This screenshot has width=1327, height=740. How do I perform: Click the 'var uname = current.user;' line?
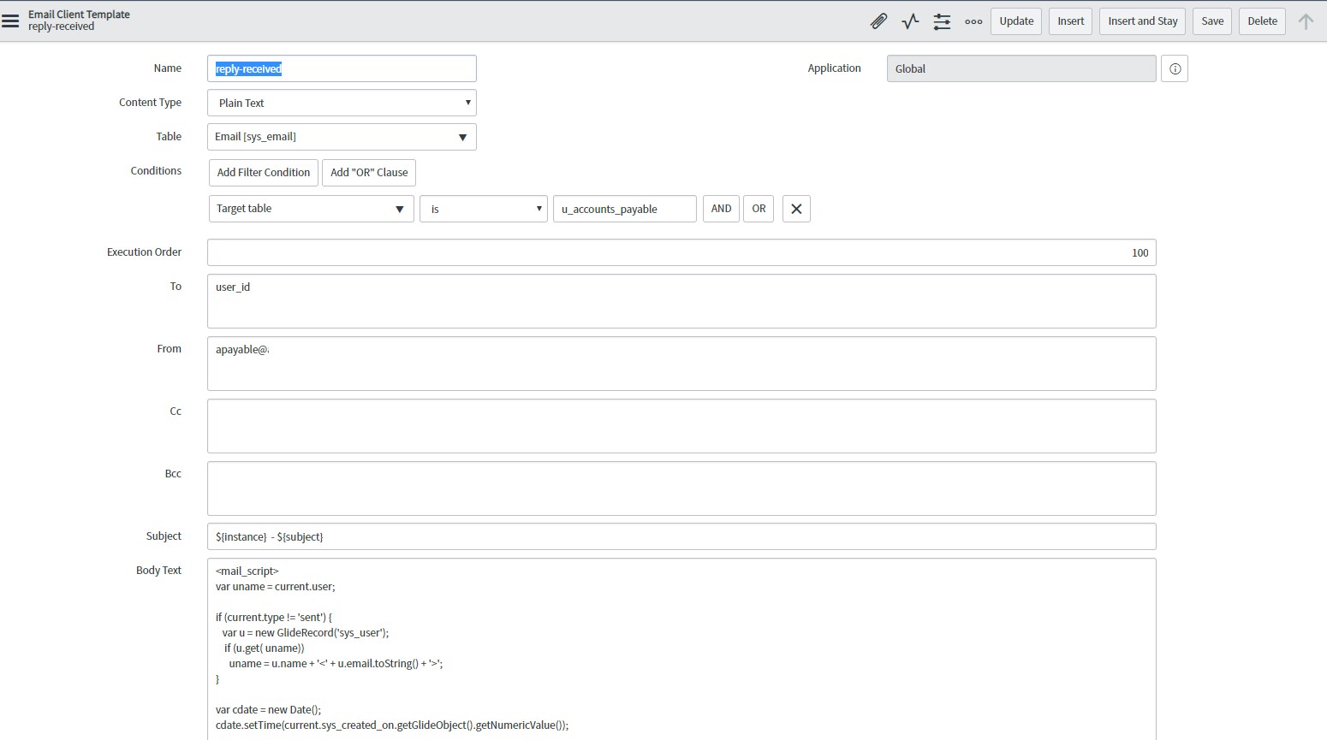tap(276, 587)
